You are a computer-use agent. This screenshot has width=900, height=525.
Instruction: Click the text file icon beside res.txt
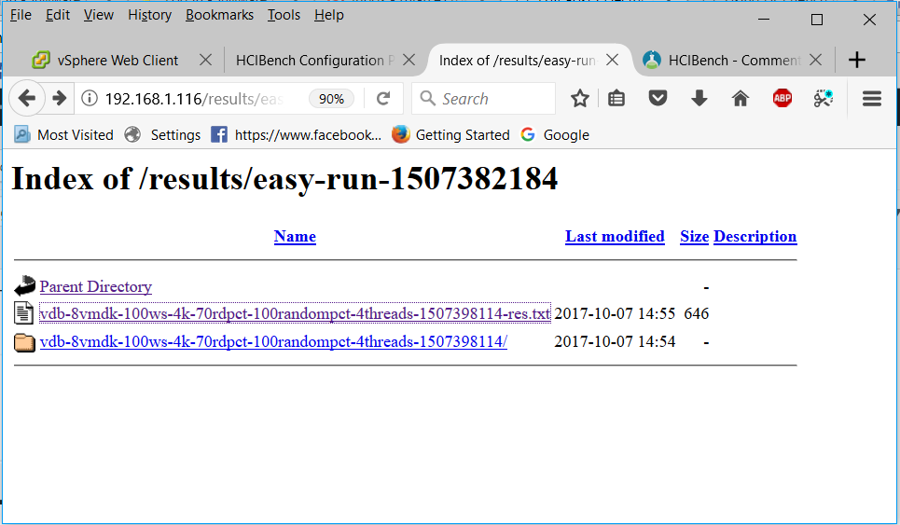pyautogui.click(x=23, y=313)
